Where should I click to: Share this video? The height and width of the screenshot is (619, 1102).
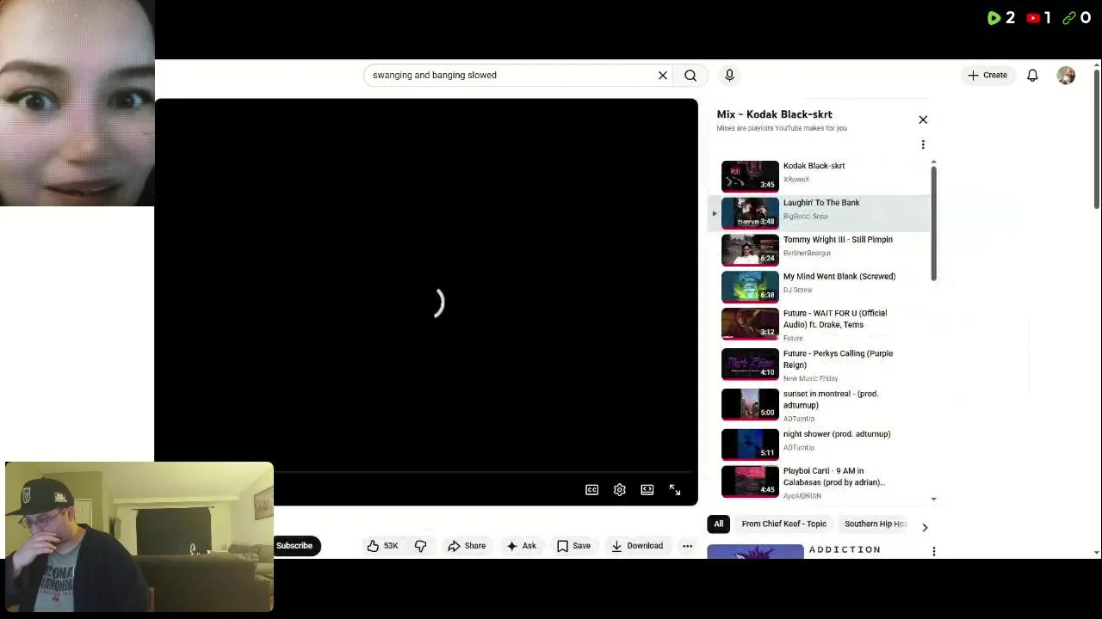click(x=466, y=546)
